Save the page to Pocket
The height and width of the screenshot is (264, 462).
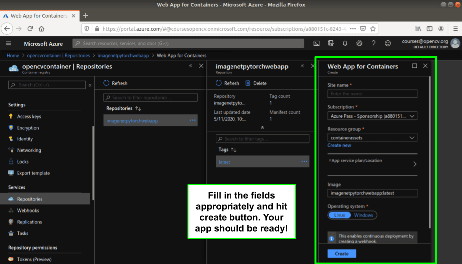point(363,29)
